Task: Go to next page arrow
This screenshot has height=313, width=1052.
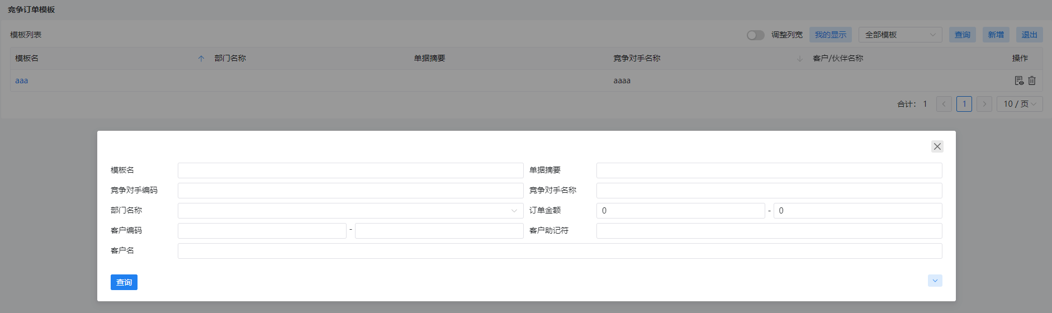Action: 984,104
